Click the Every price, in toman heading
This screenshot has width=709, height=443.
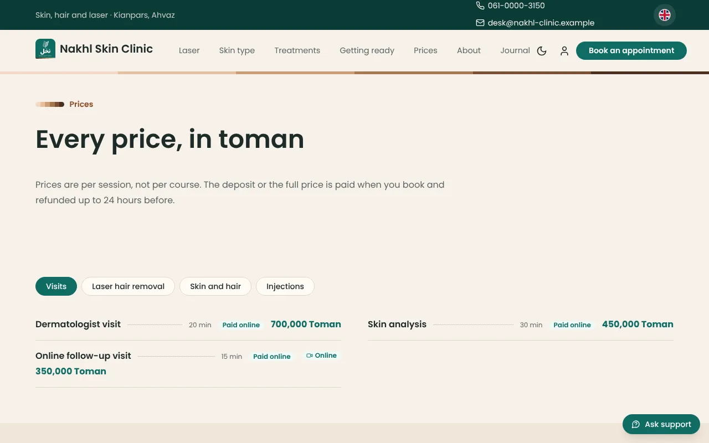click(169, 139)
